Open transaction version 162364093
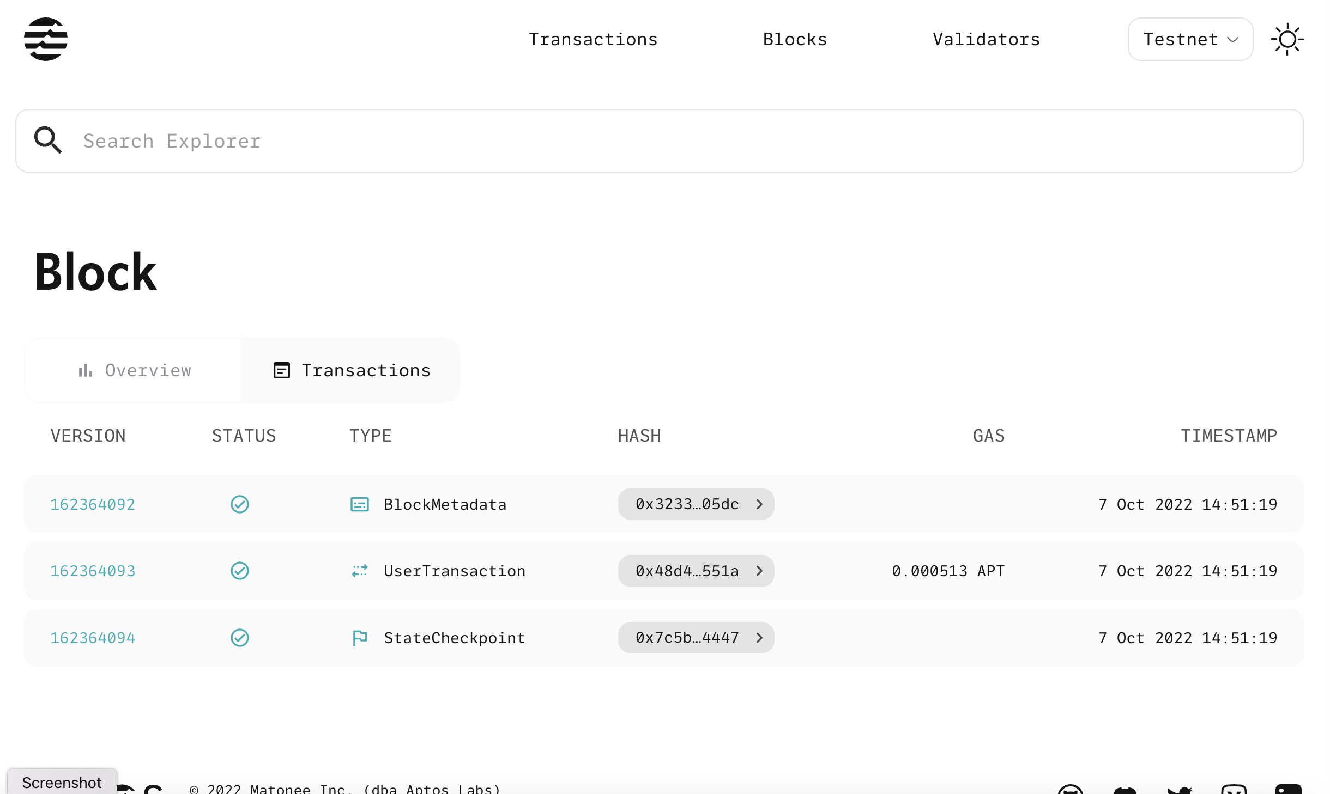The height and width of the screenshot is (794, 1330). [93, 571]
